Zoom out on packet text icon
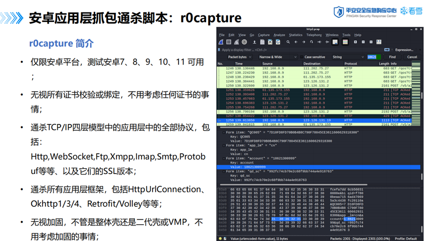Screen dimensions: 429x241 pyautogui.click(x=364, y=42)
